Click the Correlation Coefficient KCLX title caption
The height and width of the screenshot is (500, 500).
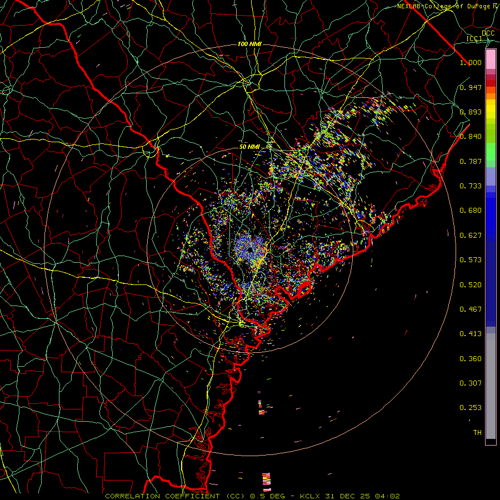[252, 496]
